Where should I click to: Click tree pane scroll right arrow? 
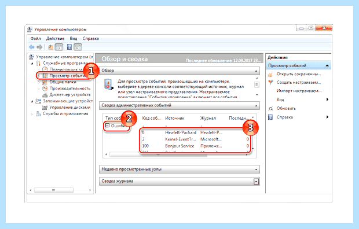tap(90, 190)
